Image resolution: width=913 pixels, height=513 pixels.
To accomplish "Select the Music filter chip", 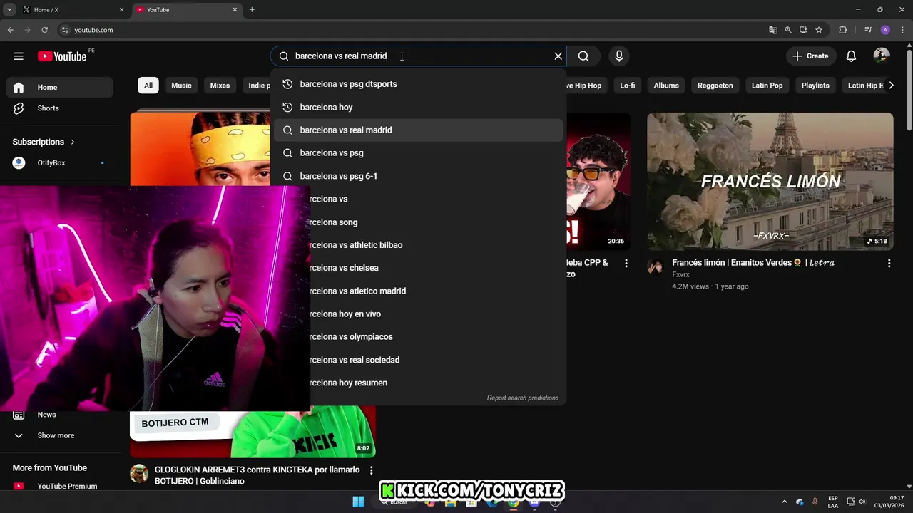I will [x=181, y=85].
